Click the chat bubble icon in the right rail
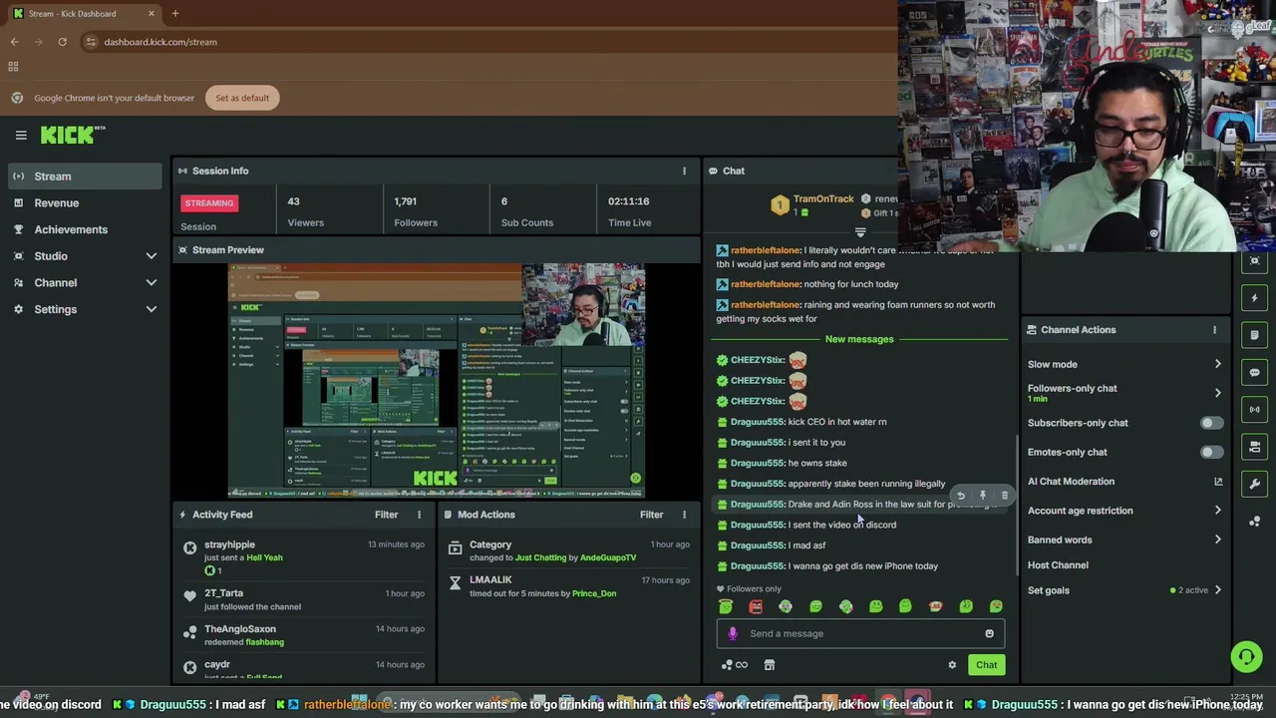 [x=1255, y=372]
